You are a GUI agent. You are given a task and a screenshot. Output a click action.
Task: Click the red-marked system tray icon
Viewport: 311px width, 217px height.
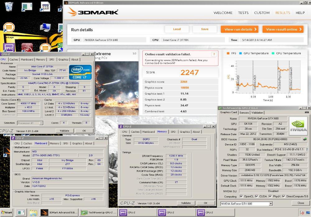[x=302, y=213]
